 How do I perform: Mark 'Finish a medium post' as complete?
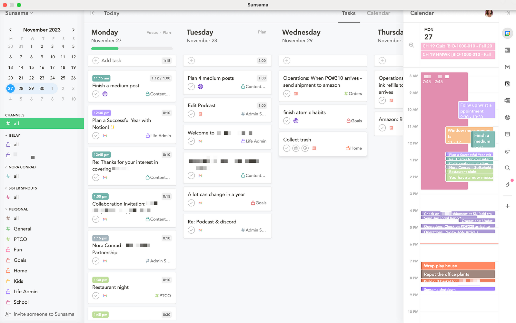tap(95, 94)
